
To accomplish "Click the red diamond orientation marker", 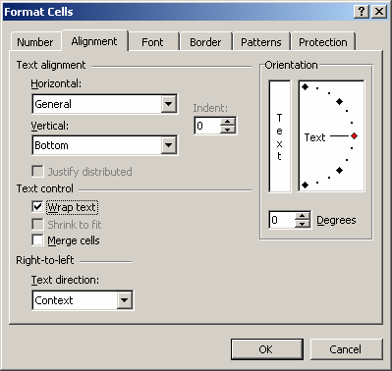I will (x=354, y=135).
